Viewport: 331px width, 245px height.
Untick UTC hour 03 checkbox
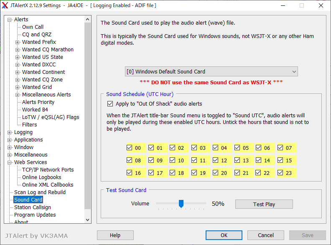[194, 148]
